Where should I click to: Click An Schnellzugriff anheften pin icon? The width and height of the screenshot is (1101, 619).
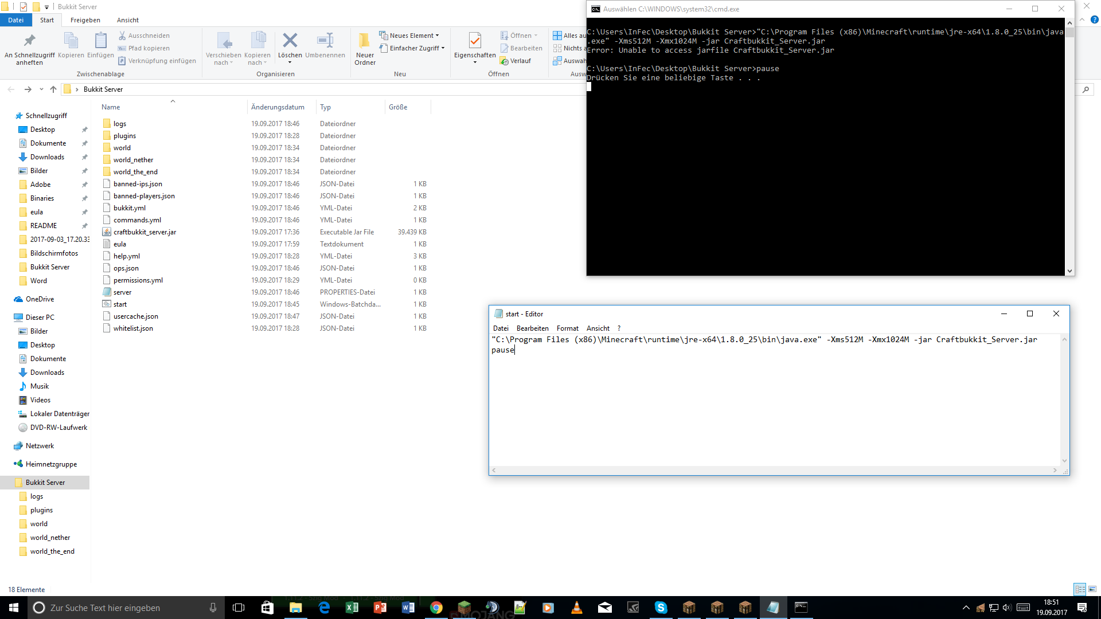pyautogui.click(x=29, y=41)
